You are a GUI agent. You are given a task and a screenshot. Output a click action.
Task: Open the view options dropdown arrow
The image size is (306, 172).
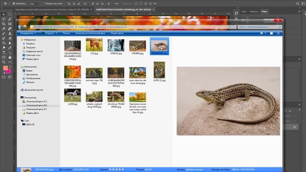(x=265, y=33)
